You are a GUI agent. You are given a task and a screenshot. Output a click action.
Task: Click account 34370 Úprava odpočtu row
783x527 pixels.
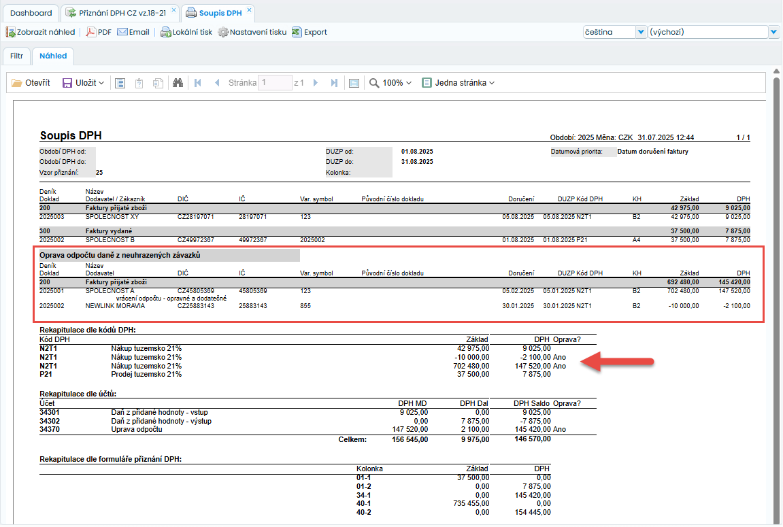pyautogui.click(x=318, y=430)
